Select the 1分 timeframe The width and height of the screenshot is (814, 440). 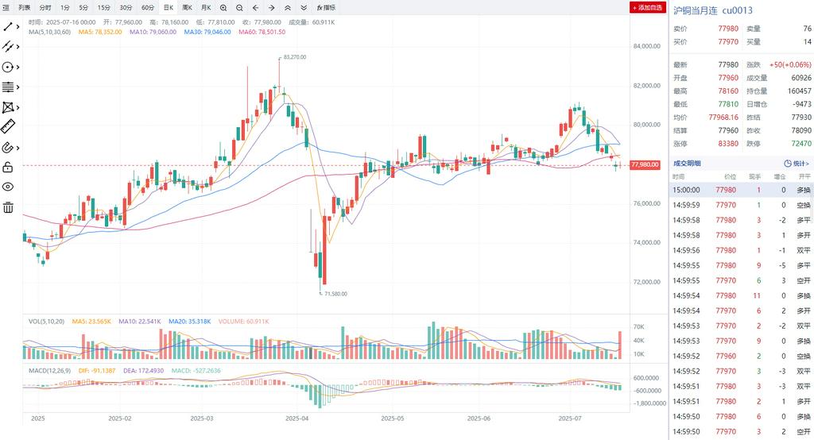[65, 7]
